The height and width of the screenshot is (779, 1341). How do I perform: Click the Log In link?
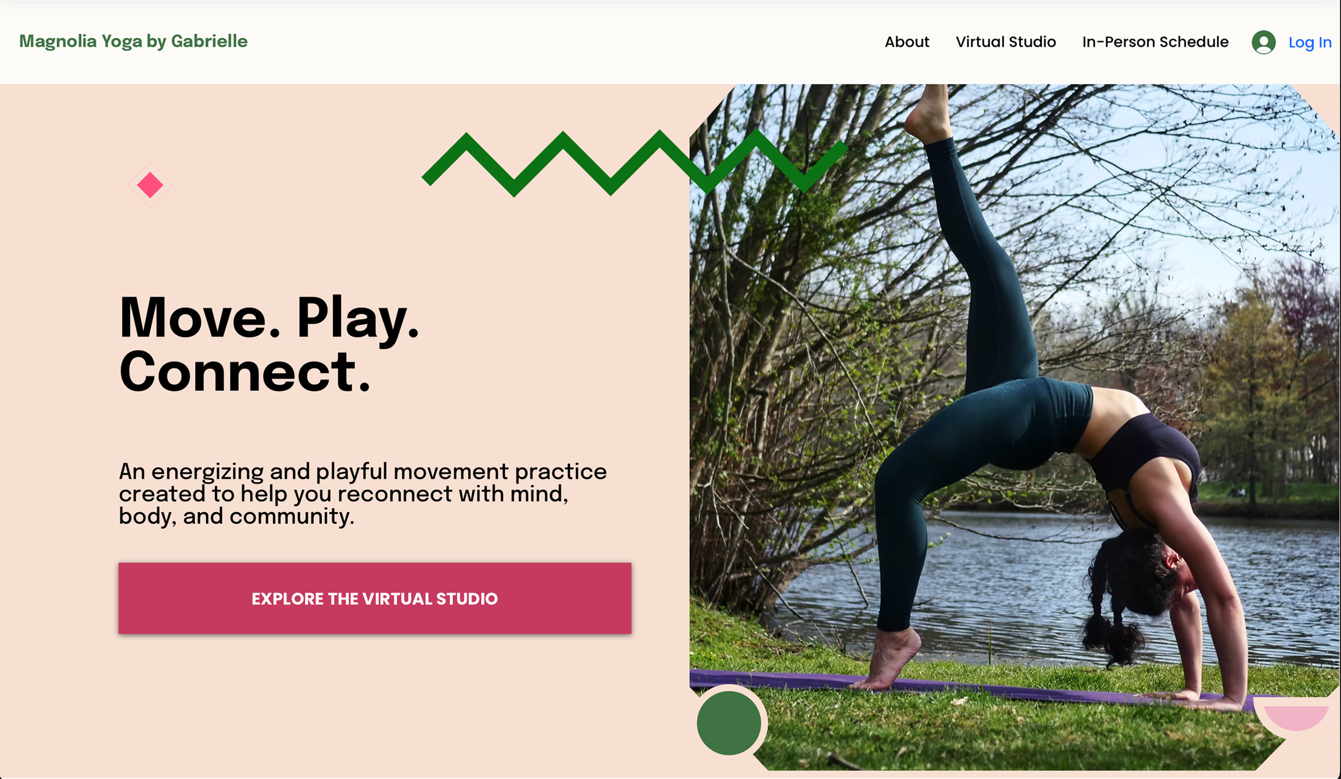point(1309,42)
